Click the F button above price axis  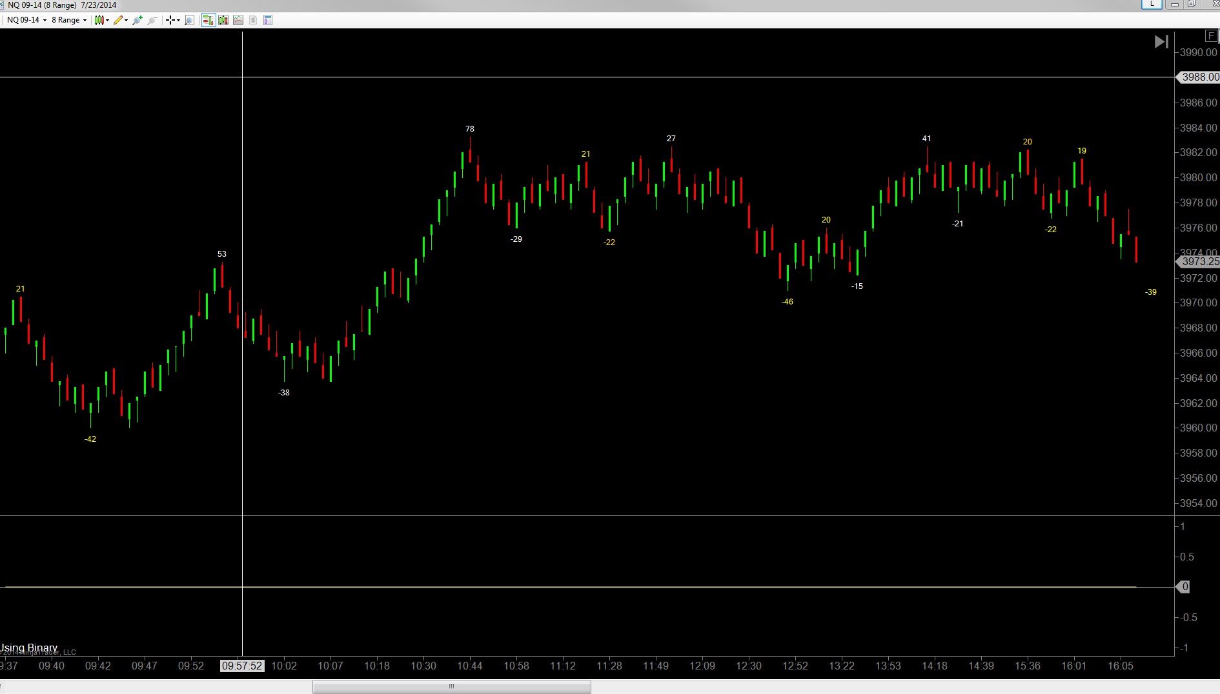(1211, 36)
